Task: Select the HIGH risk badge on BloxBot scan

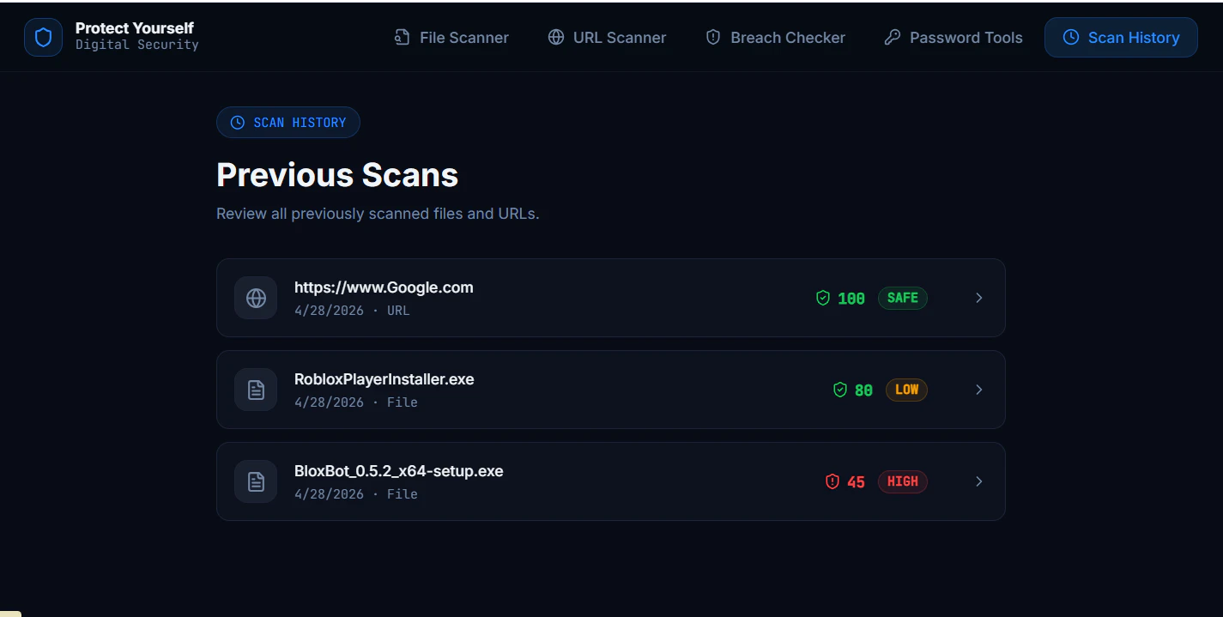Action: coord(902,481)
